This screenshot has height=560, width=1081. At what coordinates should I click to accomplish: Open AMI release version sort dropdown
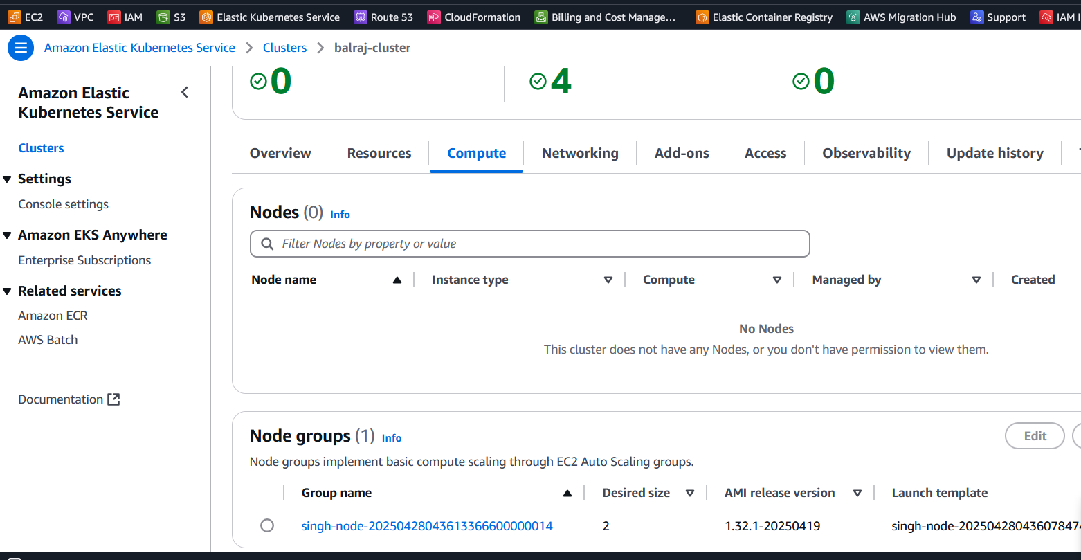click(x=857, y=493)
